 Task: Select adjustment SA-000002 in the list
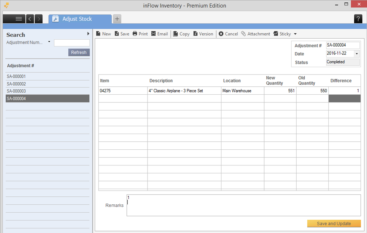[47, 84]
